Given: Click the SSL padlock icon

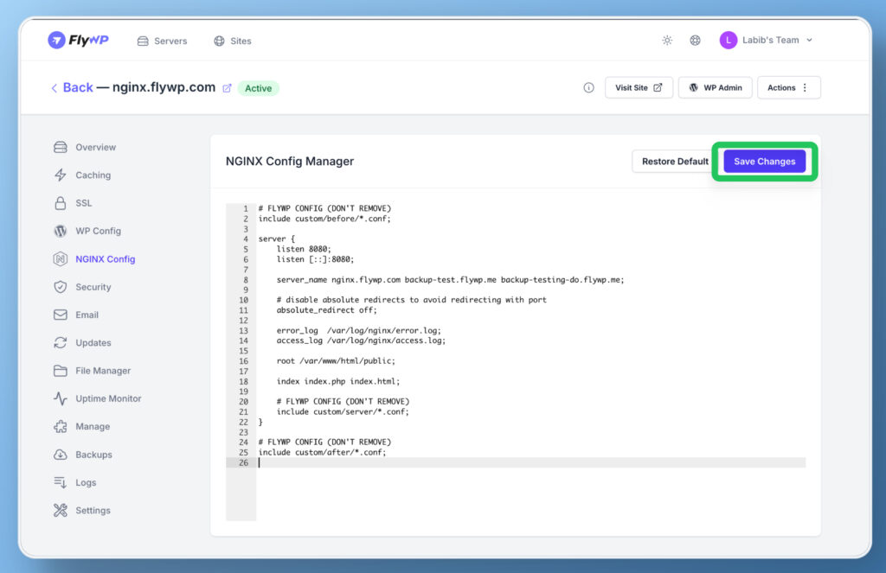Looking at the screenshot, I should [61, 203].
